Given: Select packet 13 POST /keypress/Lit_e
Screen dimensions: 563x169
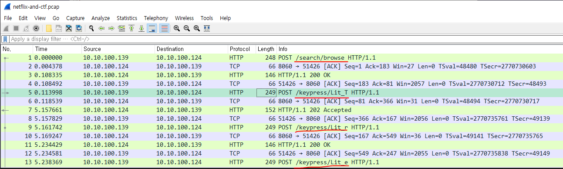Looking at the screenshot, I should pyautogui.click(x=281, y=162).
